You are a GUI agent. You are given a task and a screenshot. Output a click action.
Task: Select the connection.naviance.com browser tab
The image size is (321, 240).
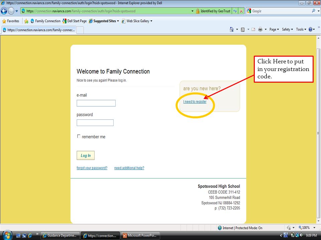coord(39,30)
